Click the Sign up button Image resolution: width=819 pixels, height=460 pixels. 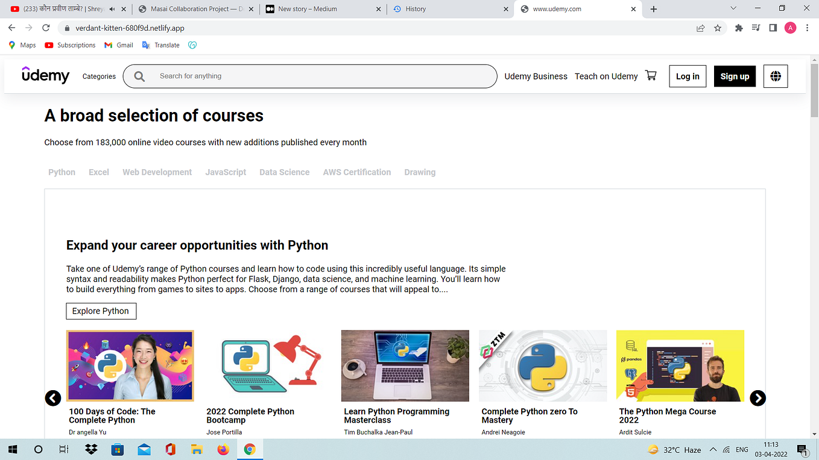click(735, 76)
